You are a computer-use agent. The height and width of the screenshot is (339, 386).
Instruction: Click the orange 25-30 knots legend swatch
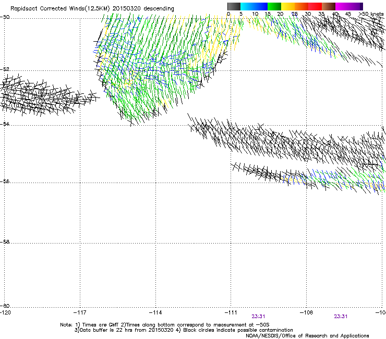[301, 6]
